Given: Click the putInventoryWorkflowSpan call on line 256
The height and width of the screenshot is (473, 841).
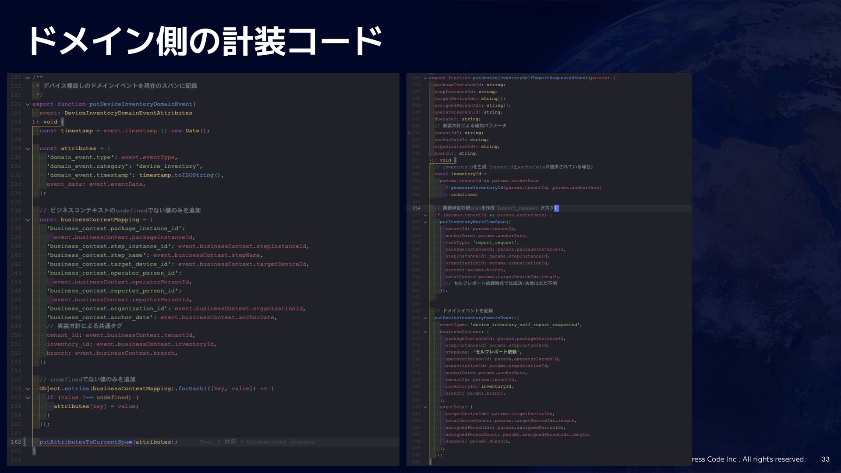Looking at the screenshot, I should pos(472,222).
